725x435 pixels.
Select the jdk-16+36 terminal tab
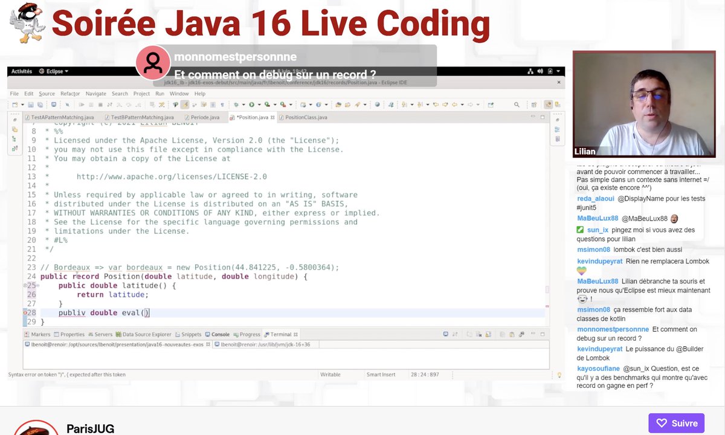[x=266, y=344]
